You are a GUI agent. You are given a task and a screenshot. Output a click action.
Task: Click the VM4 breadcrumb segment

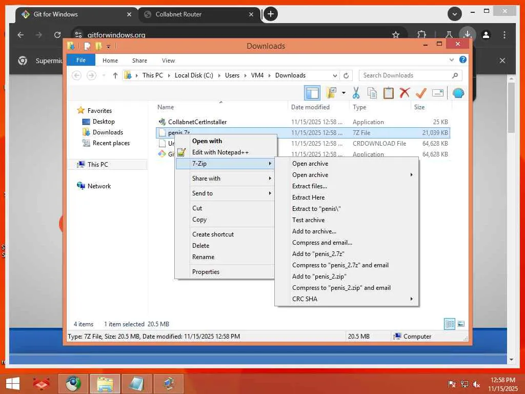257,75
